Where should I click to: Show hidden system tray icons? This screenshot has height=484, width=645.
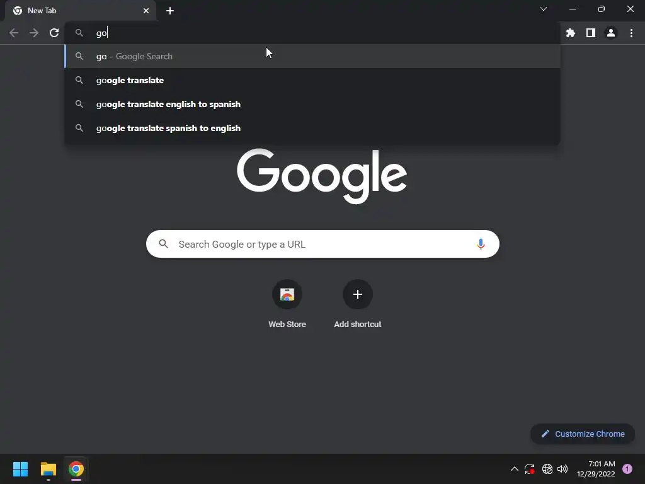click(514, 469)
